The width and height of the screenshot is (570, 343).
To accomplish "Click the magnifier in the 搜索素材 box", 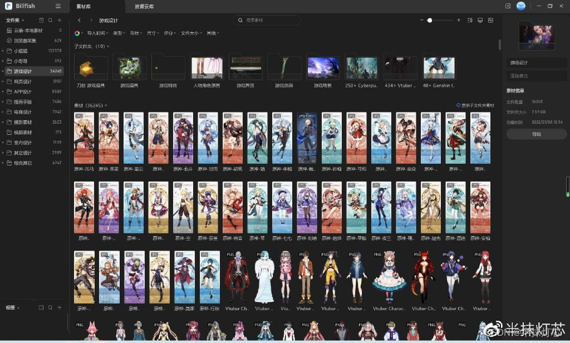I will click(x=240, y=21).
